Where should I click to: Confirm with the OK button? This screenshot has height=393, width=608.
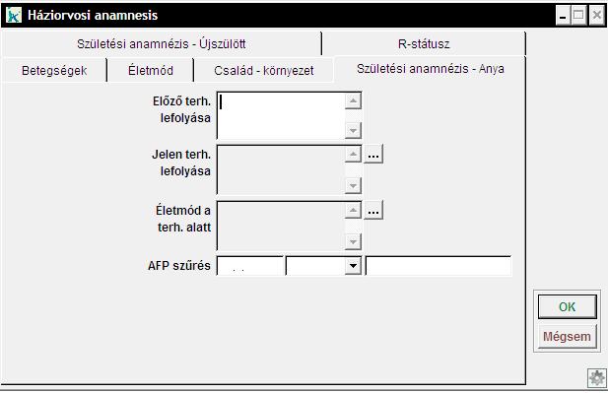click(x=568, y=306)
